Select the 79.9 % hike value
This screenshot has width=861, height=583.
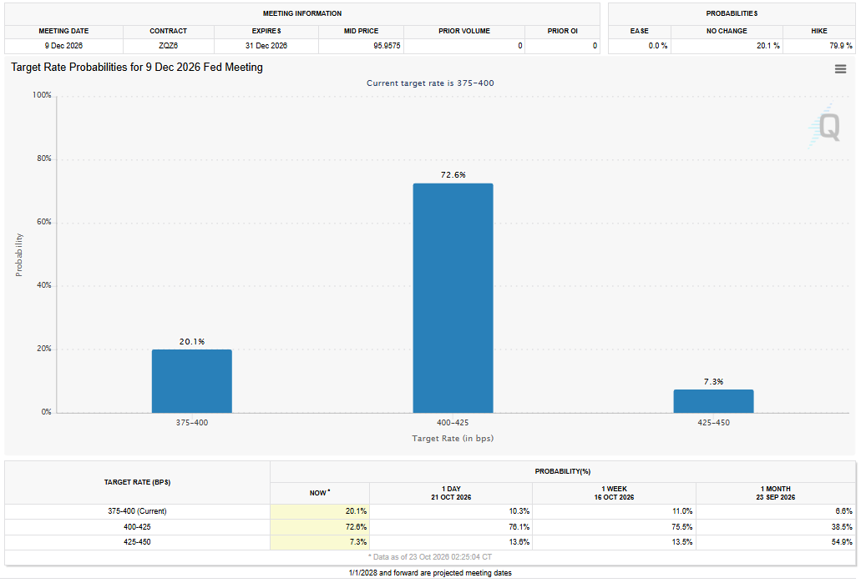pos(841,46)
